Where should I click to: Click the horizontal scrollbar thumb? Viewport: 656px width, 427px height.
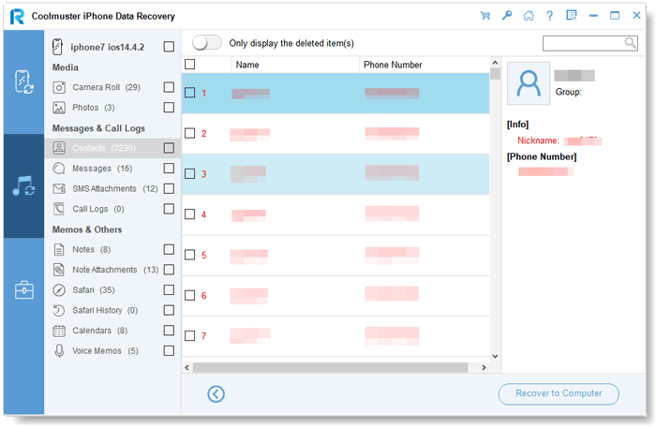click(x=330, y=368)
